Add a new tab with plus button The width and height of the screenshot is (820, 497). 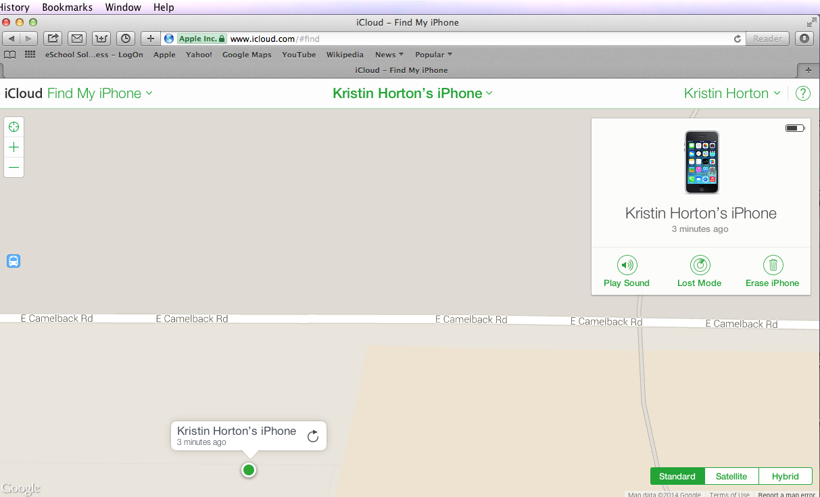[808, 70]
